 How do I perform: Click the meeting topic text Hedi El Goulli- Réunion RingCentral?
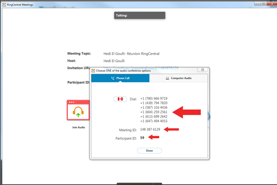pyautogui.click(x=131, y=53)
